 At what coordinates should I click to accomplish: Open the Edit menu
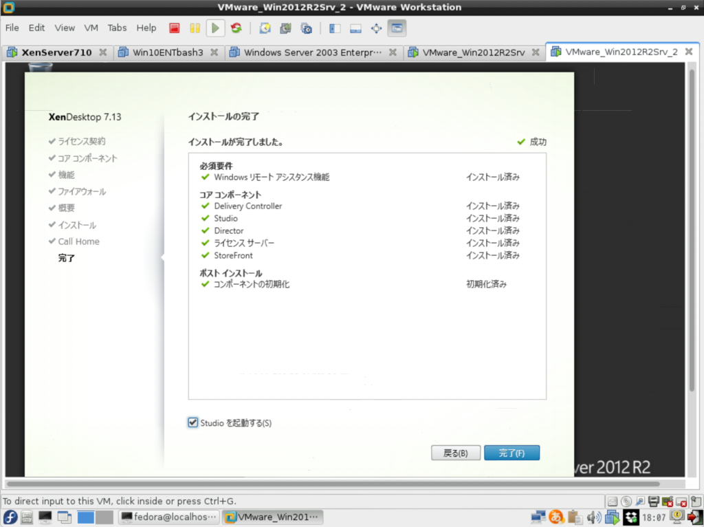coord(36,28)
